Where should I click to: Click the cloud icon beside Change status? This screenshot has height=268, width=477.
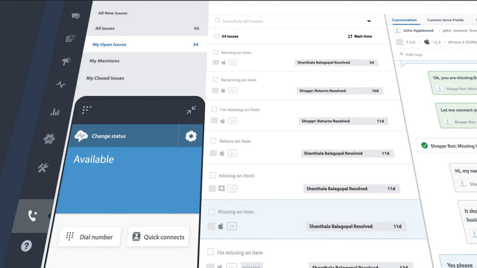coord(81,135)
